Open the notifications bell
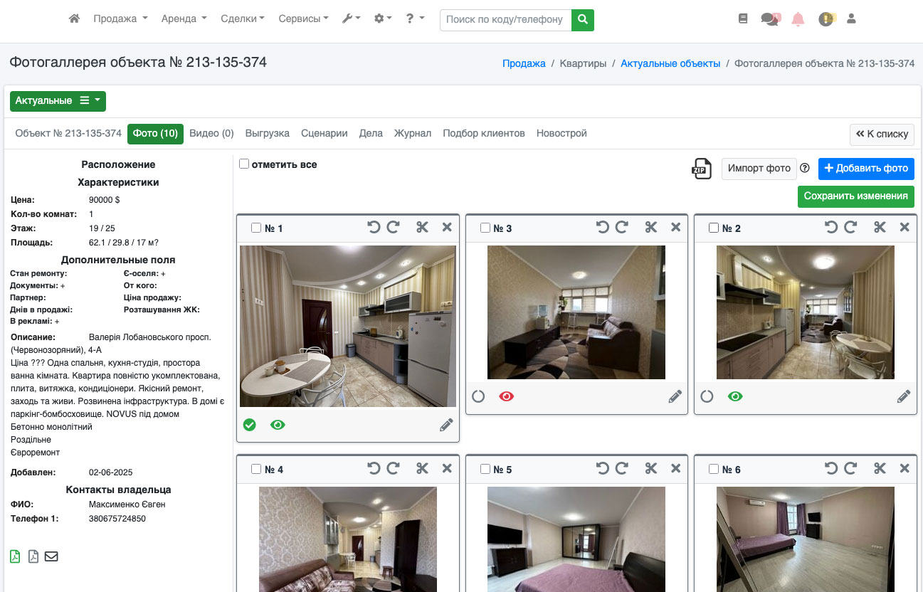 click(x=798, y=19)
